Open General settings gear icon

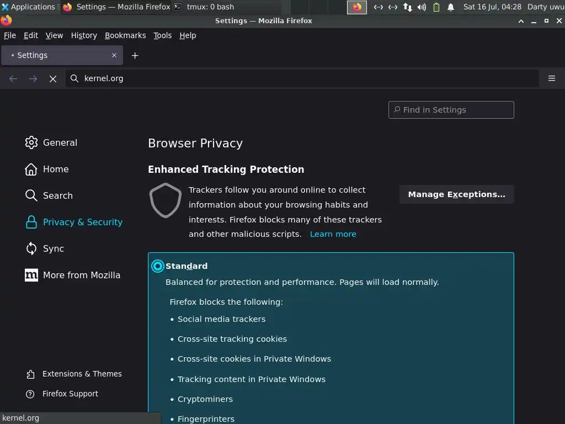[31, 142]
